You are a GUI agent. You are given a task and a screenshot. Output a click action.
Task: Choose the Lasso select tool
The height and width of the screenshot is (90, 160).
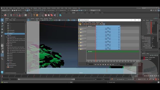2,23
